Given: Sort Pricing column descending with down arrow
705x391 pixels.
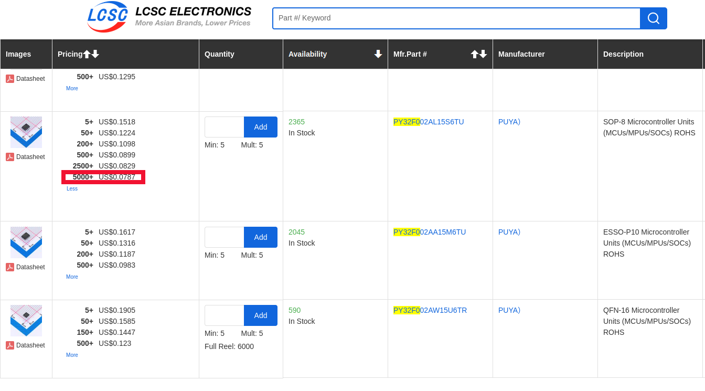Looking at the screenshot, I should (95, 54).
